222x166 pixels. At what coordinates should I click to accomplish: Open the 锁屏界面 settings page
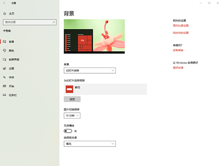click(14, 59)
